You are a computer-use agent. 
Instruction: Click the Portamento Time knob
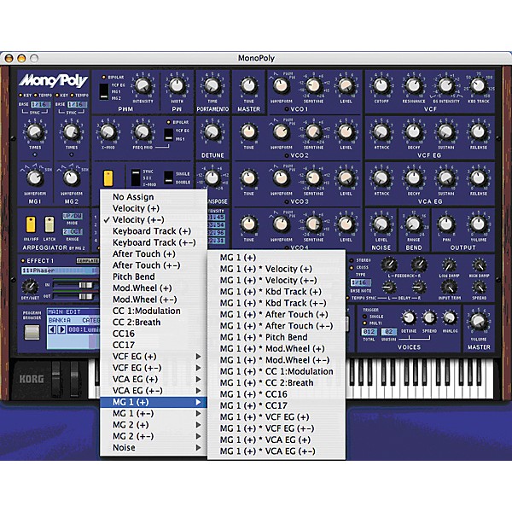point(212,86)
